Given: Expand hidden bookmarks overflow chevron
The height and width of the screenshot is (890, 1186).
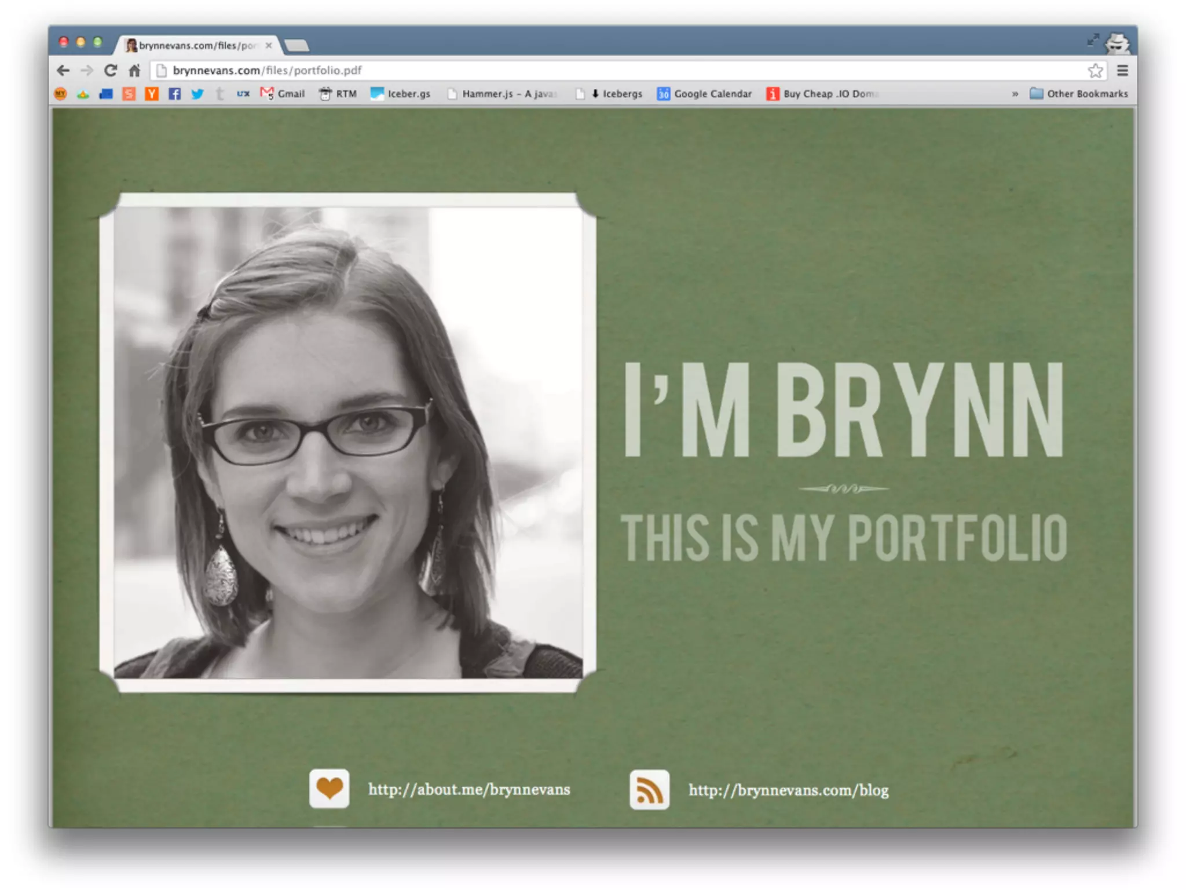Looking at the screenshot, I should [1015, 94].
